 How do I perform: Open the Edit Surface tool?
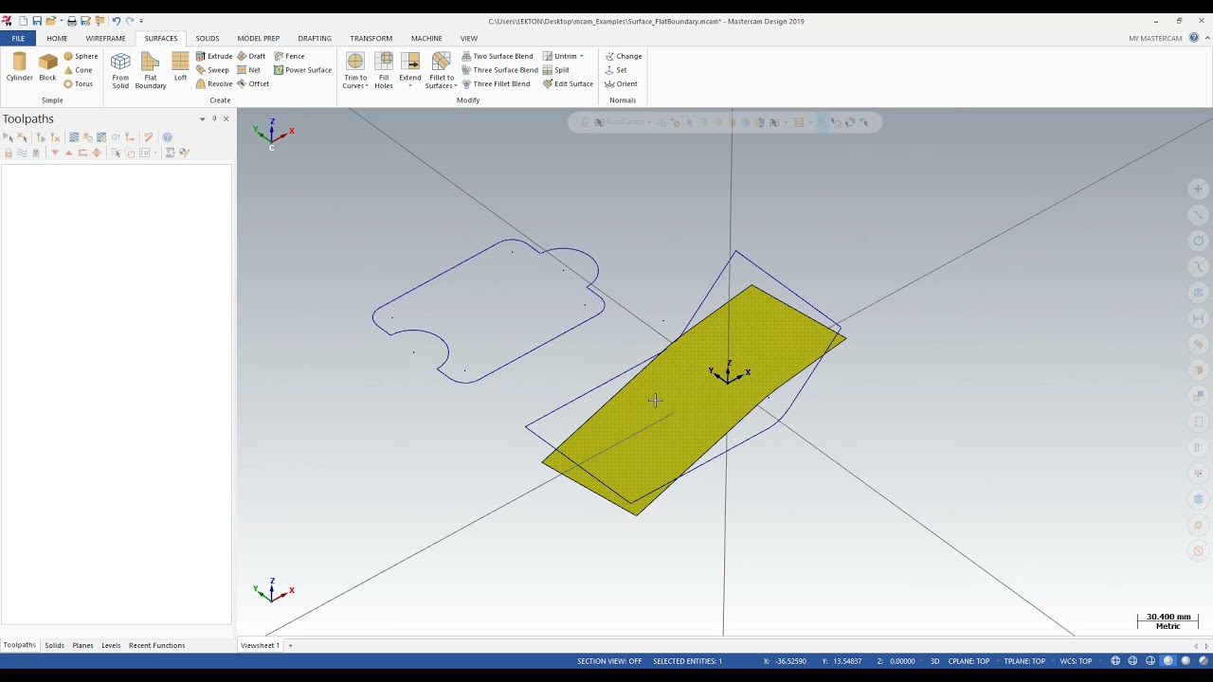(568, 83)
